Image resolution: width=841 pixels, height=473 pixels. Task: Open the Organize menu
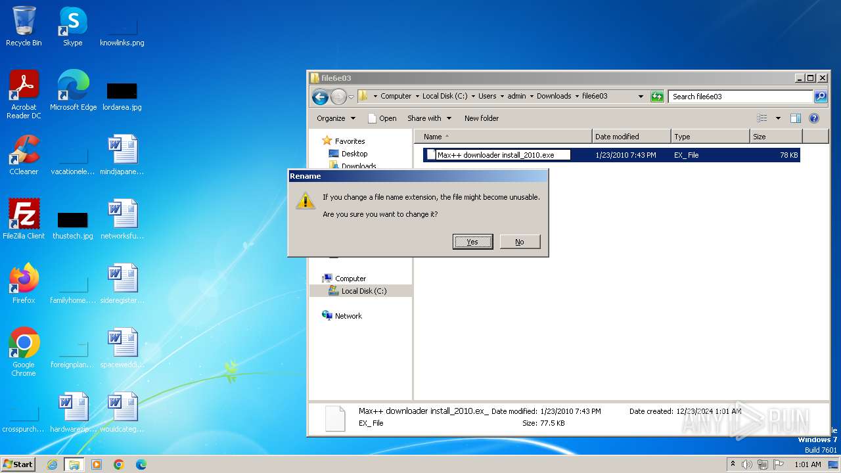pos(336,118)
